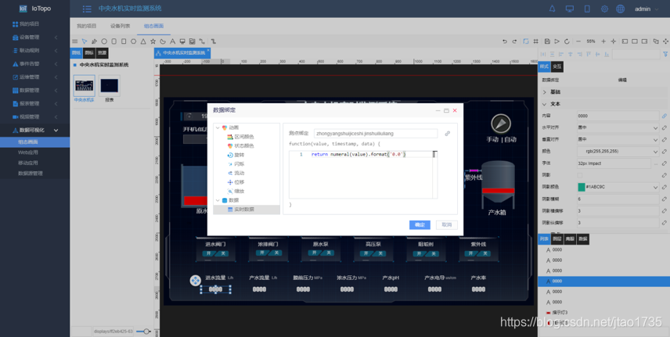The width and height of the screenshot is (670, 337).
Task: Click the refresh icon in toolbar
Action: pos(567,41)
